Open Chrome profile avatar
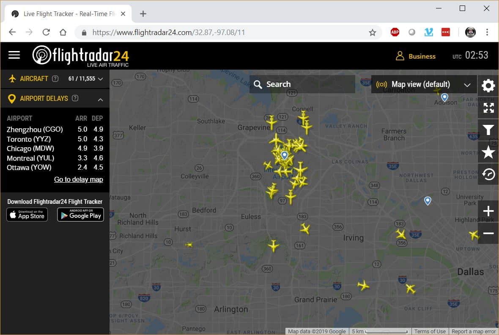The width and height of the screenshot is (499, 335). pos(470,32)
